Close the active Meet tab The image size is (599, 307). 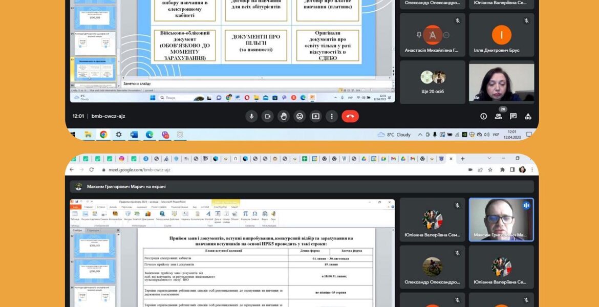451,159
